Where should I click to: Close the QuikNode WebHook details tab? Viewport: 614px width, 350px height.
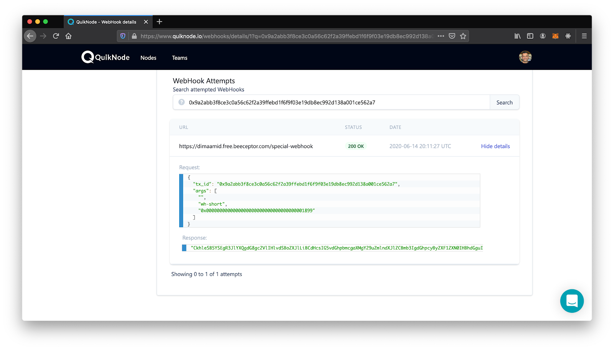coord(146,22)
